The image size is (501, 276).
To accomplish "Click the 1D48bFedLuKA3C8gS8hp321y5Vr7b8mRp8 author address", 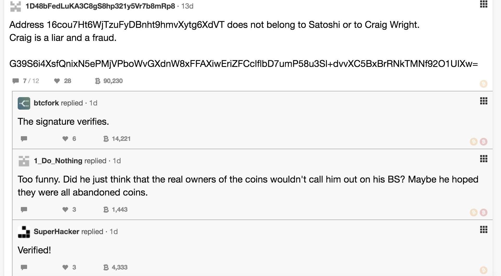I will pos(100,6).
